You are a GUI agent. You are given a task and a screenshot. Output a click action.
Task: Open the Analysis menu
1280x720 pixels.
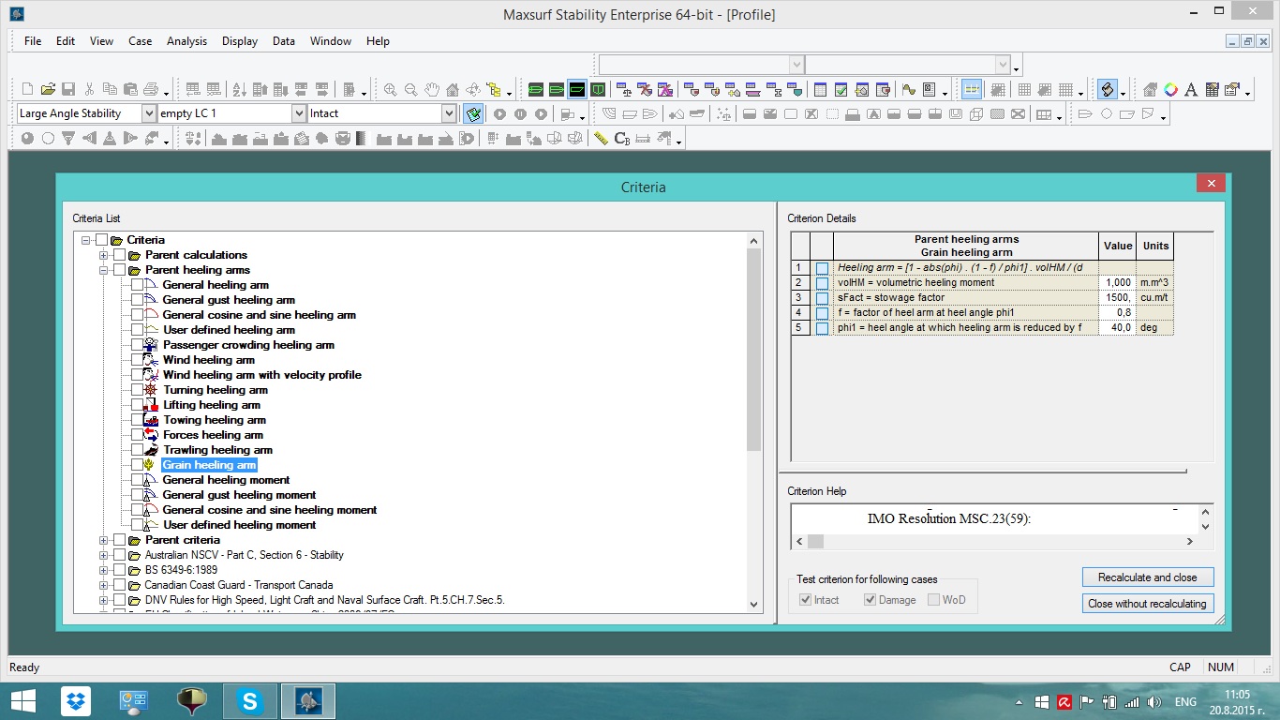coord(186,41)
